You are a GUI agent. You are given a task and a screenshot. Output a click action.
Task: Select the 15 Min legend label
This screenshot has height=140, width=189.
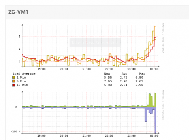[x=22, y=85]
